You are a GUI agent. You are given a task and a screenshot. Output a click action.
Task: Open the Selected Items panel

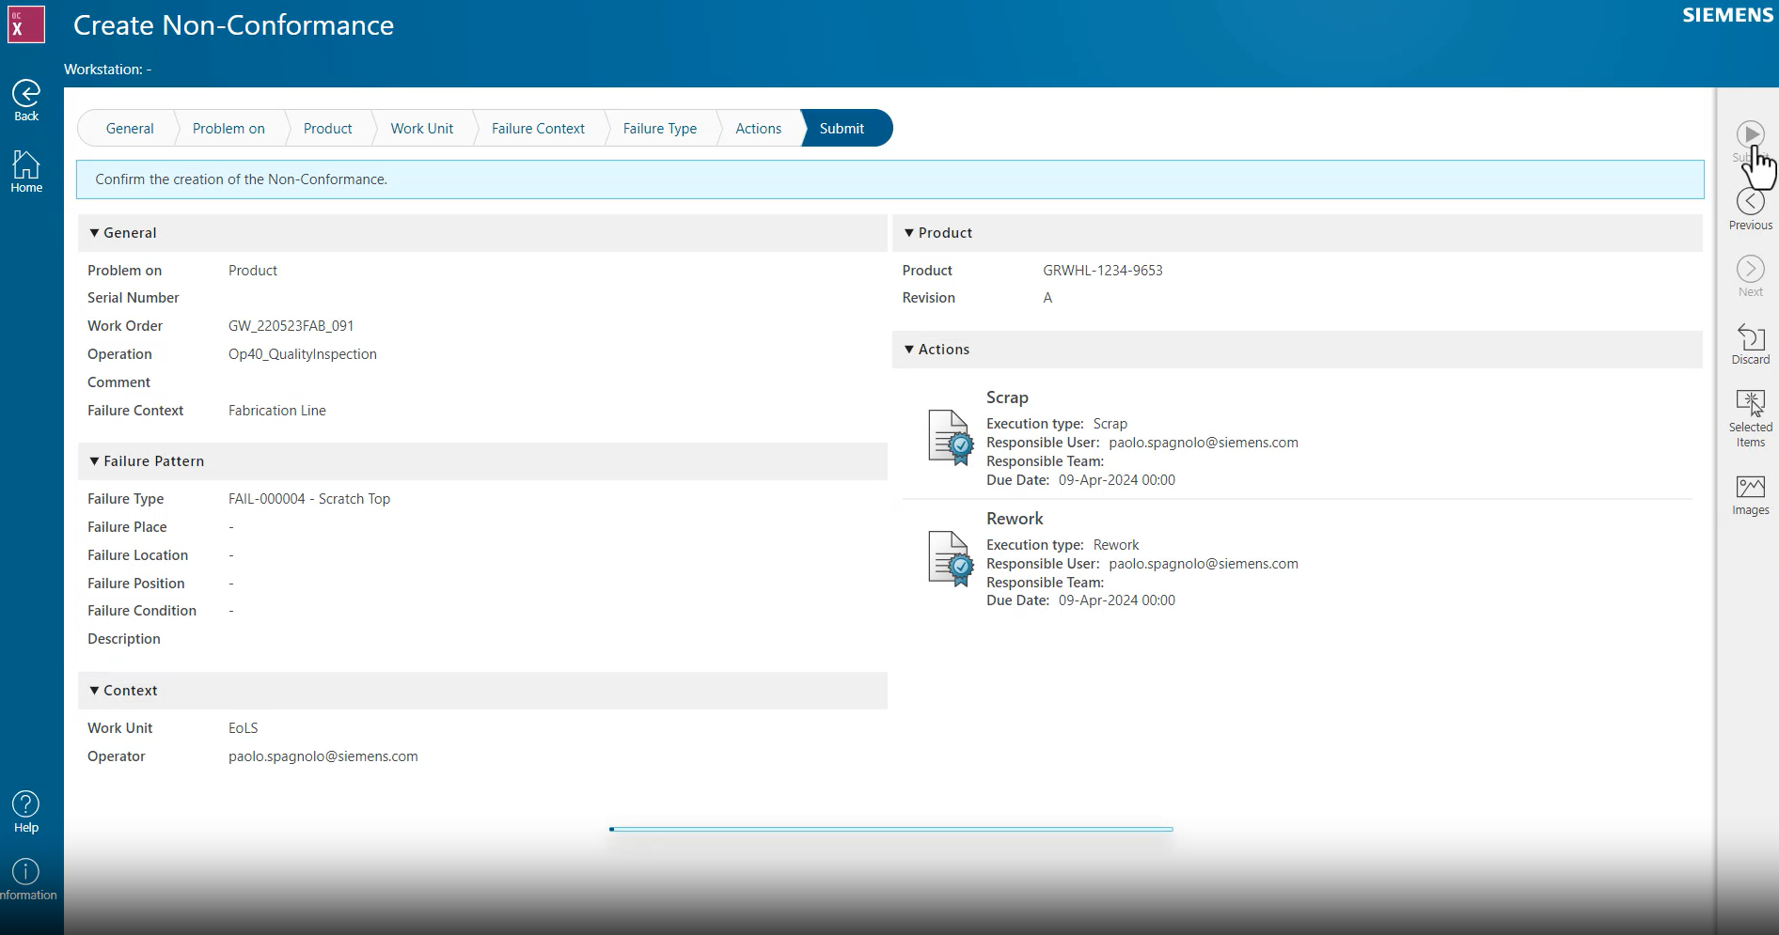pyautogui.click(x=1750, y=399)
